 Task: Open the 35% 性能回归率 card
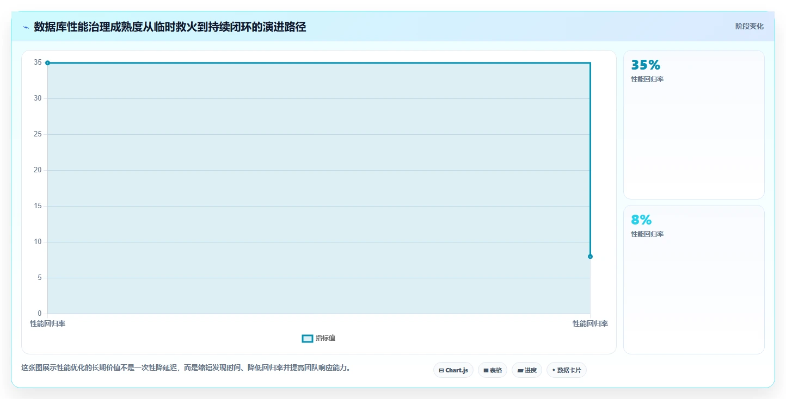694,125
